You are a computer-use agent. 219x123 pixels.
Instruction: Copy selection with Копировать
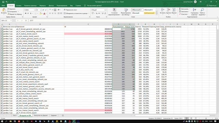[12, 12]
